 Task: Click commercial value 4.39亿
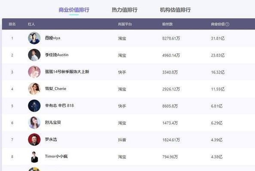coord(217,140)
